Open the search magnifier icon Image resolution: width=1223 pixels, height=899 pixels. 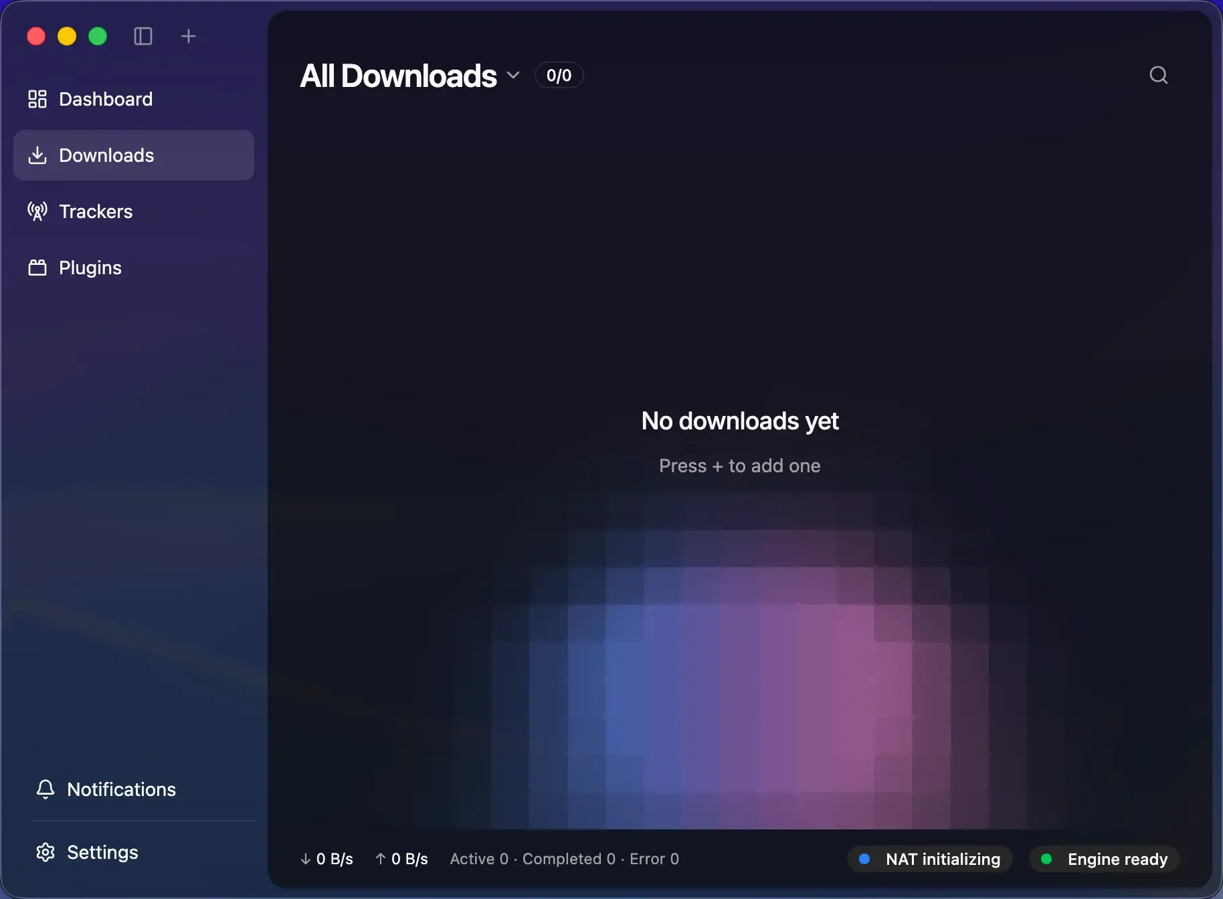coord(1159,75)
